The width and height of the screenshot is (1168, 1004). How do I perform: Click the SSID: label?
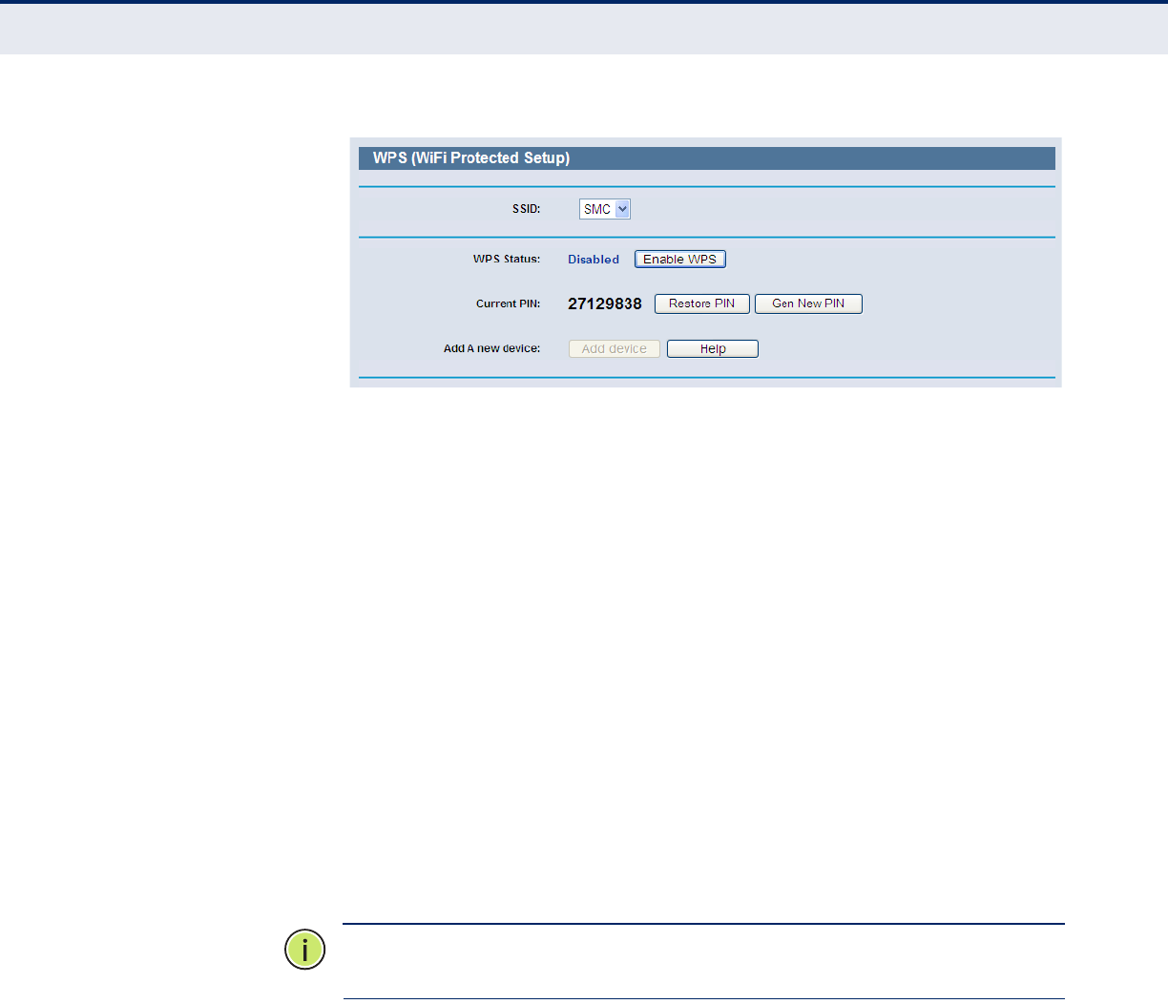(526, 209)
